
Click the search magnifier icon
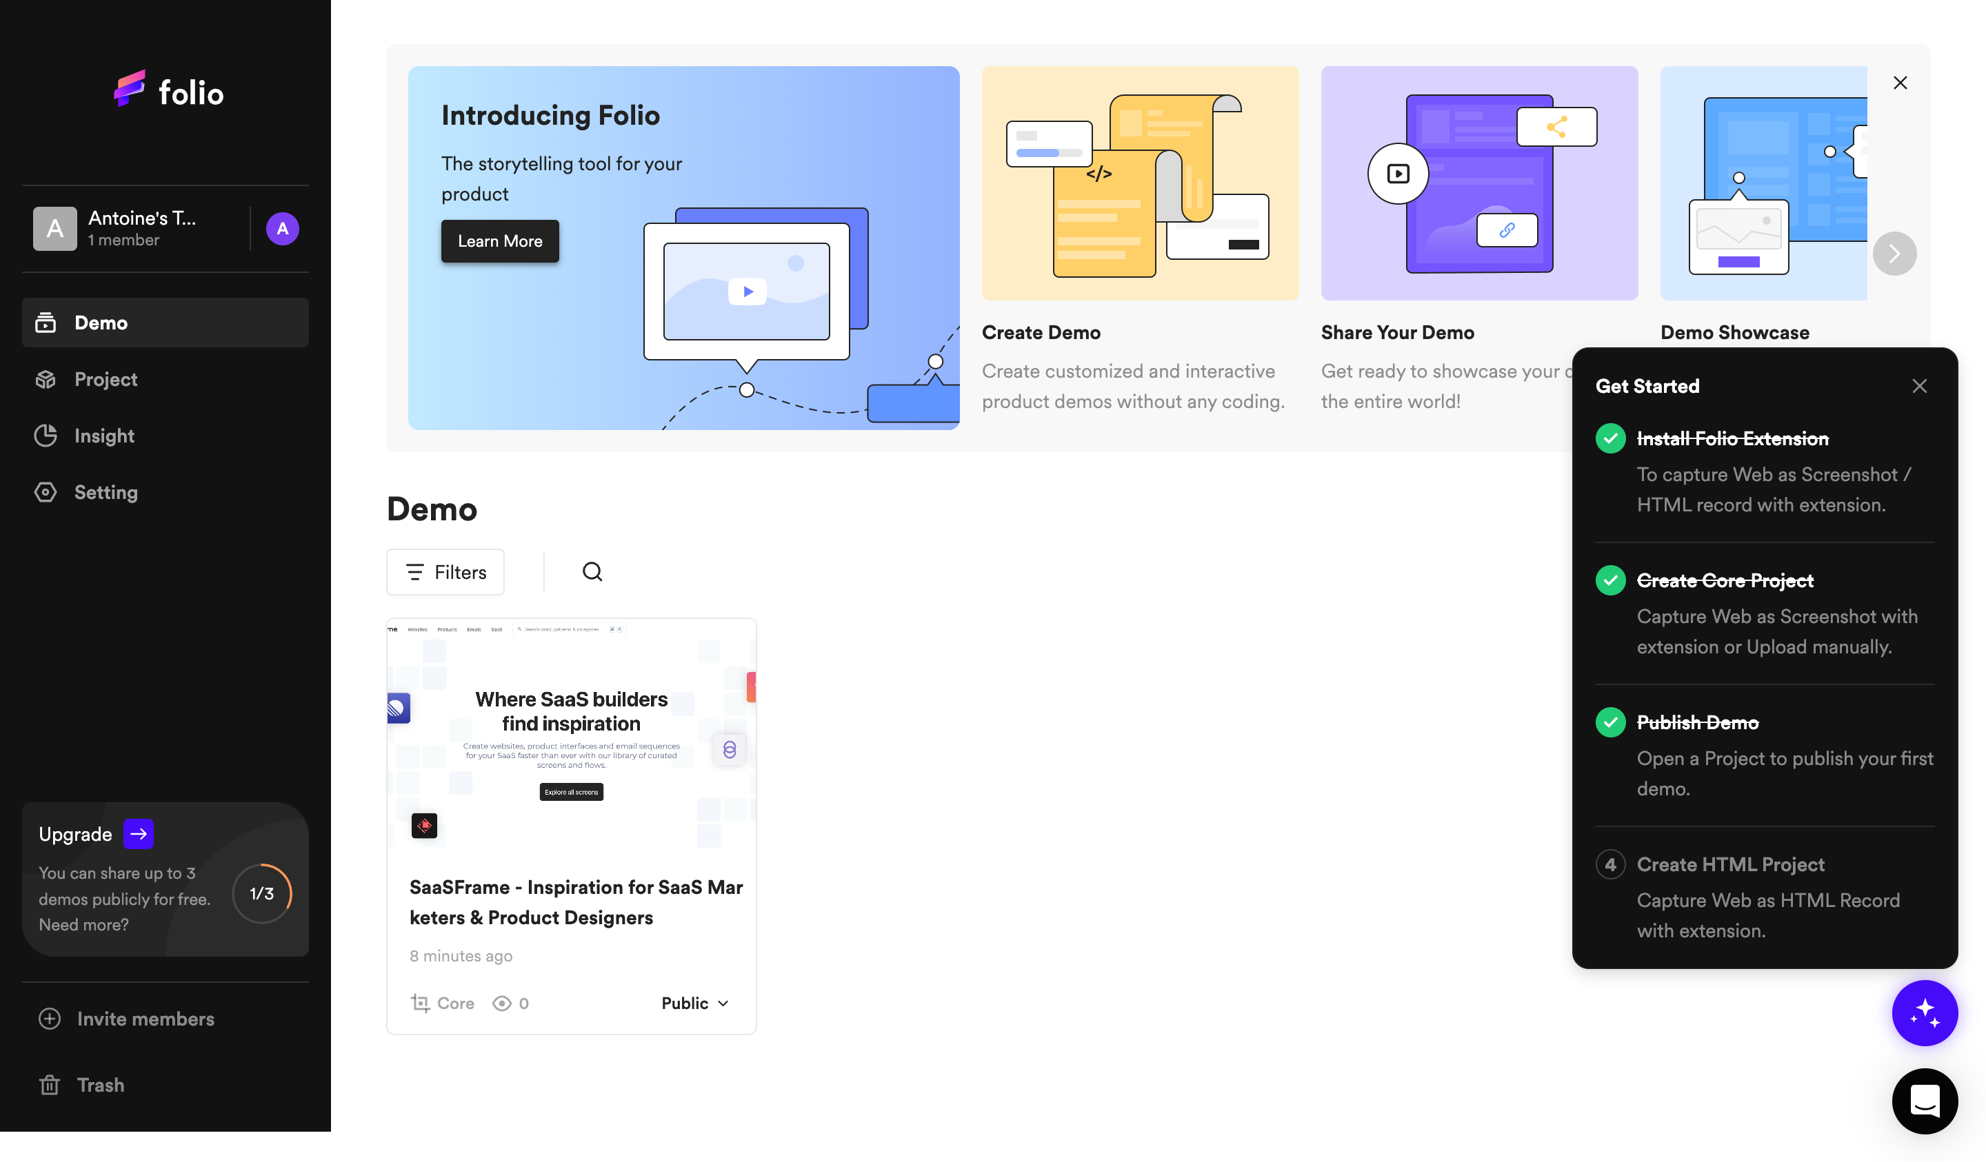(x=592, y=572)
